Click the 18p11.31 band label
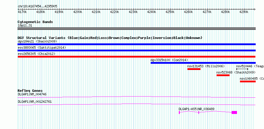The width and height of the screenshot is (264, 129). (25, 26)
